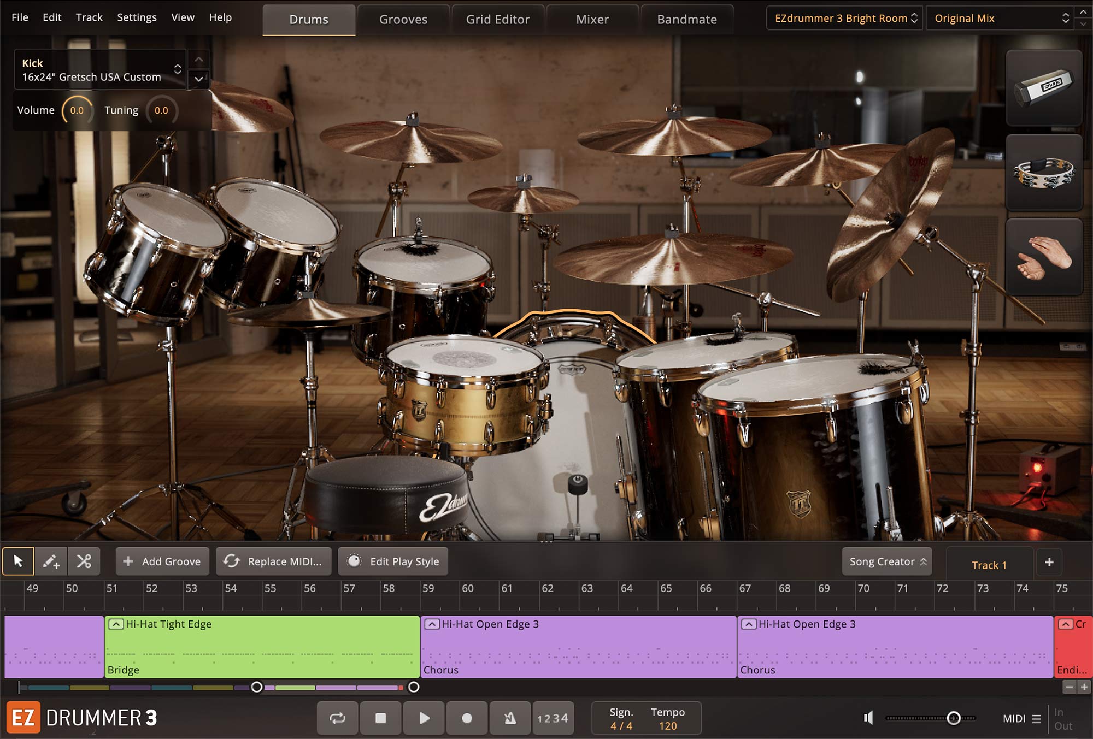
Task: Enable recording with the record button
Action: click(467, 718)
